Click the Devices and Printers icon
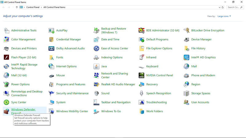Viewport: 246px width, 138px height. point(6,48)
